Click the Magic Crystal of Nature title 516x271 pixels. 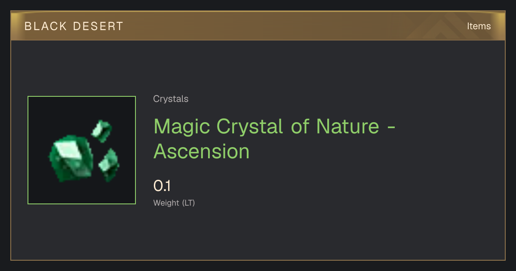point(274,139)
